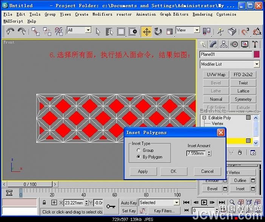Collapse Editable Poly tree in stack
The height and width of the screenshot is (222, 265).
pyautogui.click(x=204, y=117)
